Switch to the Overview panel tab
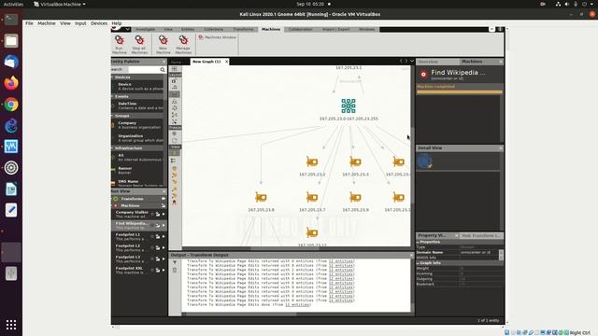The image size is (598, 336). click(428, 62)
